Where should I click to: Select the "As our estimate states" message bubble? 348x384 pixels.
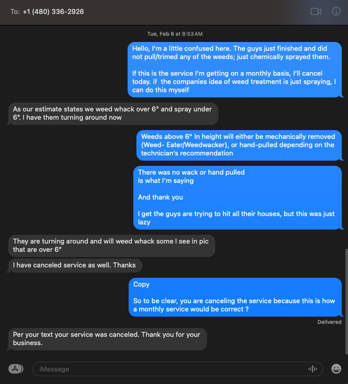(114, 113)
